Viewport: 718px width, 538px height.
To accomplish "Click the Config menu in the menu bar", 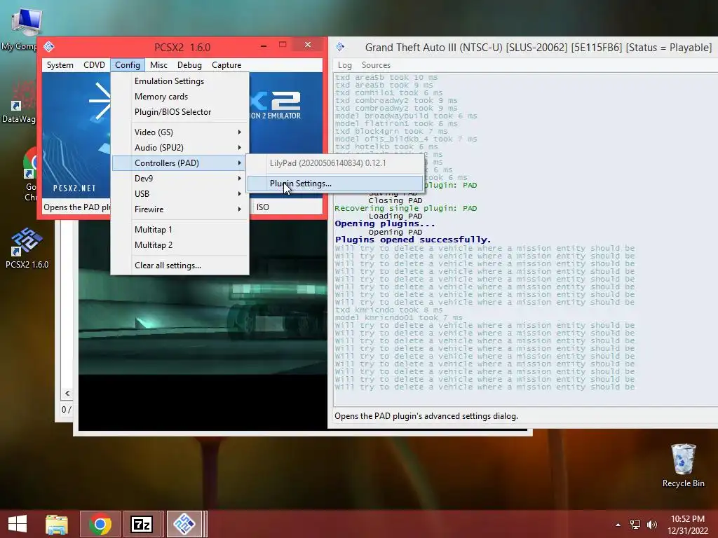I will point(128,65).
